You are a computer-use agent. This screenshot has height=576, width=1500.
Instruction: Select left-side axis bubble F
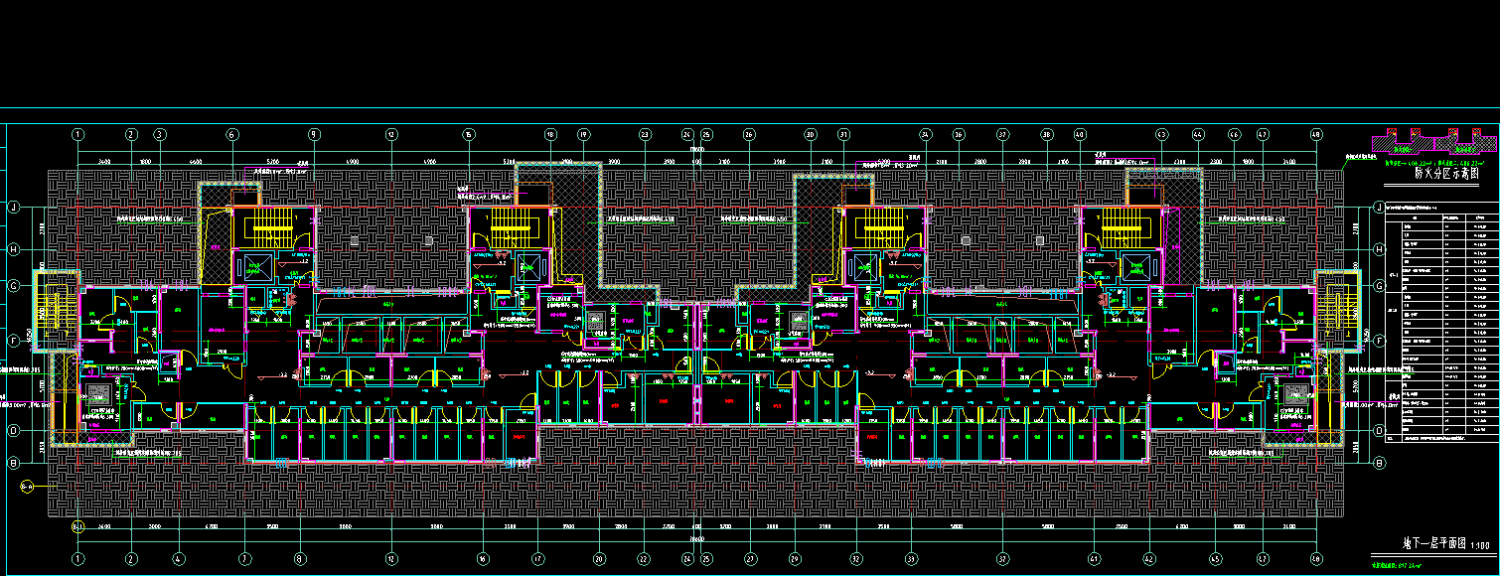pyautogui.click(x=15, y=340)
